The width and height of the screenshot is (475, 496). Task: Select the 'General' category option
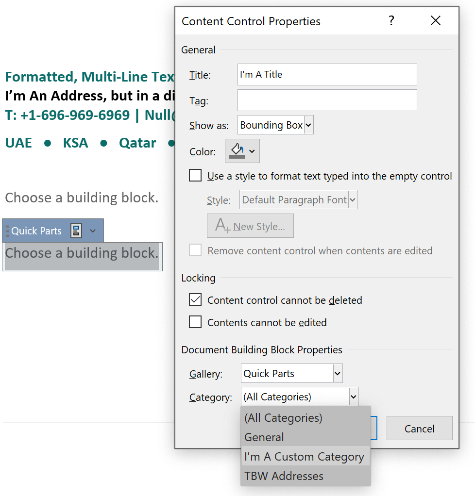pyautogui.click(x=264, y=437)
